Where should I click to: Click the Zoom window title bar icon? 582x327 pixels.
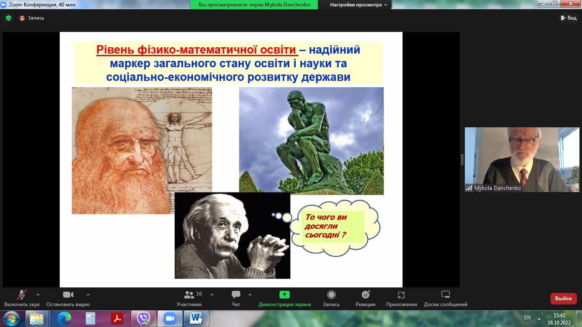(4, 4)
